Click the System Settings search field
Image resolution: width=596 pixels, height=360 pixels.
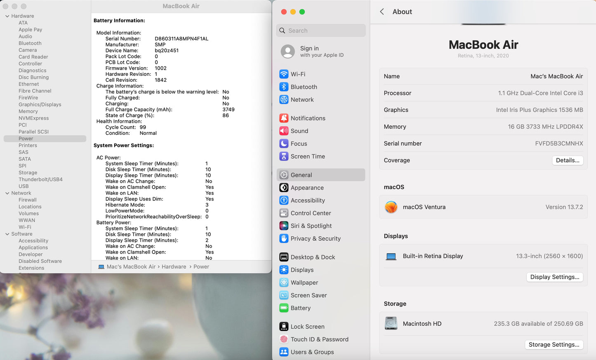321,30
